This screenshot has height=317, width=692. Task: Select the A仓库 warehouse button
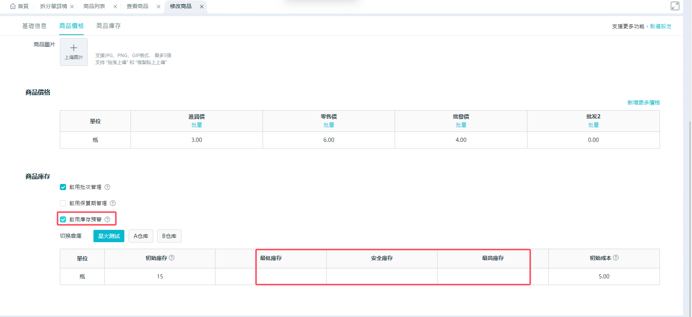click(x=141, y=236)
